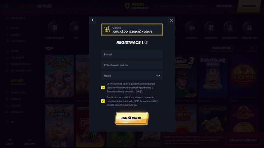Close the registration dialog
This screenshot has width=264, height=148.
[171, 20]
